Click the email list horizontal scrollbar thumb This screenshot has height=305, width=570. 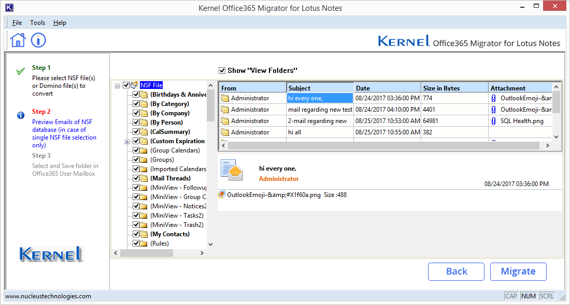383,145
